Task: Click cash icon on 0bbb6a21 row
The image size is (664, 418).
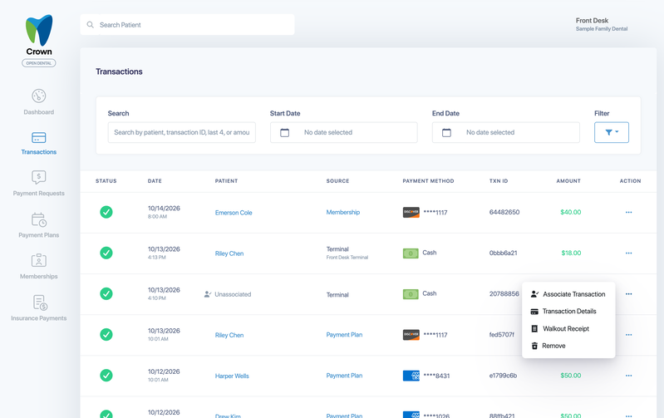Action: point(411,253)
